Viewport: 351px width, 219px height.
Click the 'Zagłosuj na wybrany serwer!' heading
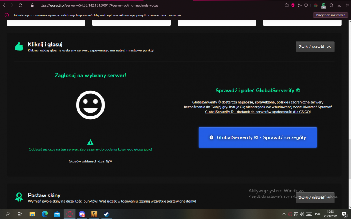click(90, 75)
